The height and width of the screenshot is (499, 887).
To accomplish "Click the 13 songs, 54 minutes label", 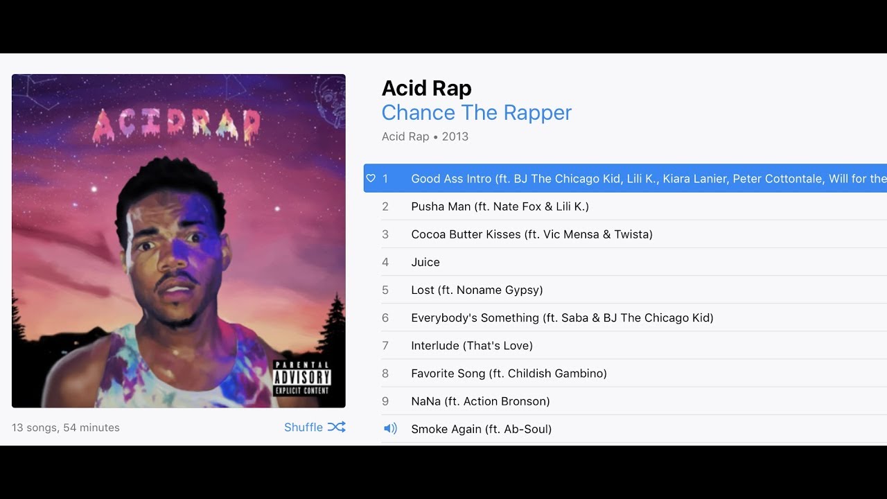I will coord(66,428).
